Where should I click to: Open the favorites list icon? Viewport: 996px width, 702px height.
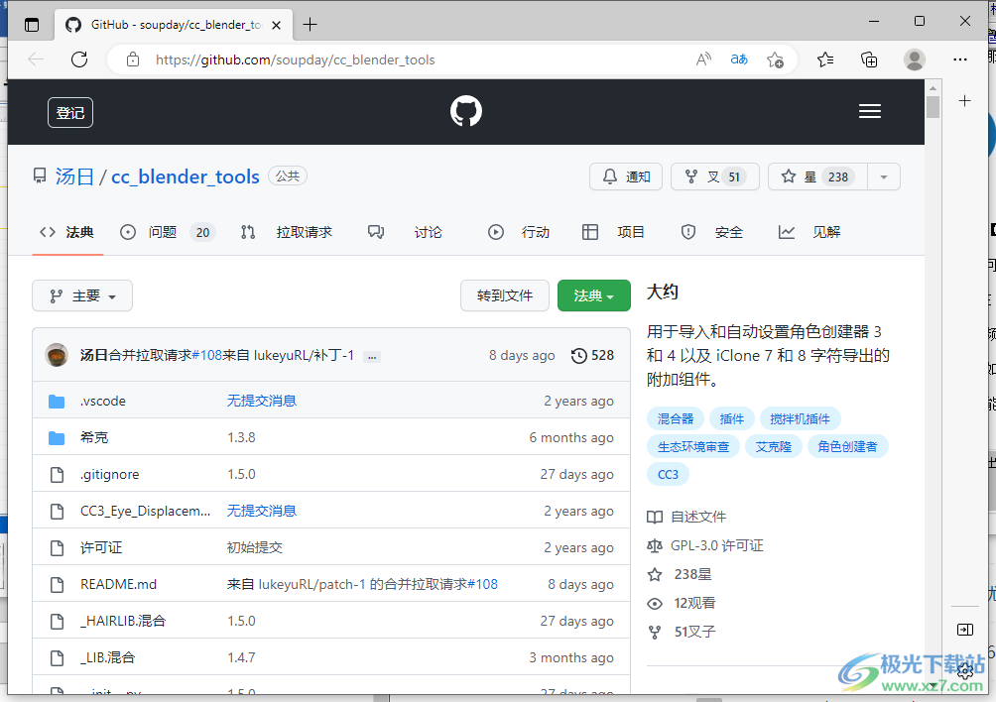click(x=825, y=59)
